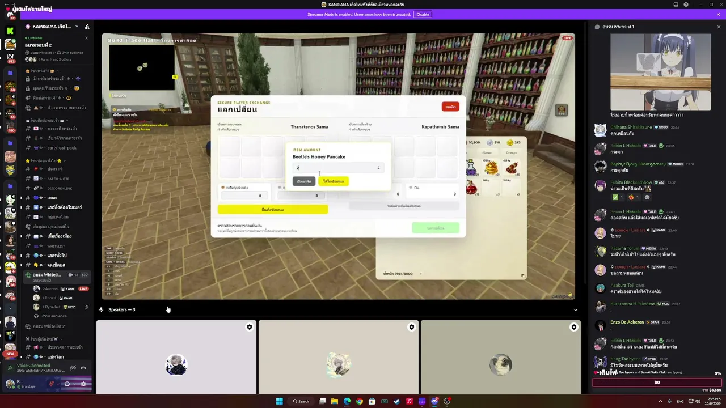The height and width of the screenshot is (408, 726).
Task: Click the yellow add-to-offer button in popup
Action: point(334,181)
